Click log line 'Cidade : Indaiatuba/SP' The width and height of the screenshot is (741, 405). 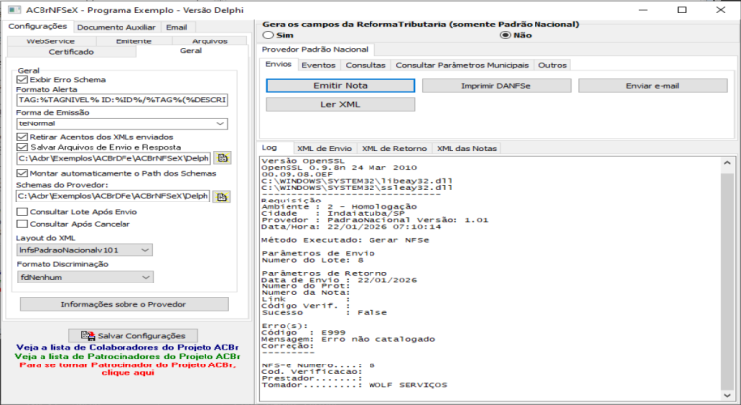333,213
